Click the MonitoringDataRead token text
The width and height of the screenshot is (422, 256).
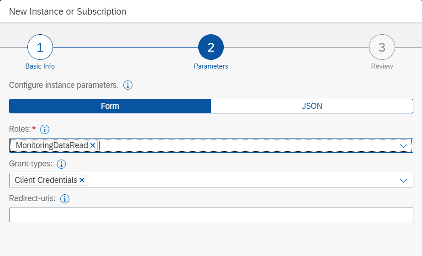point(52,145)
